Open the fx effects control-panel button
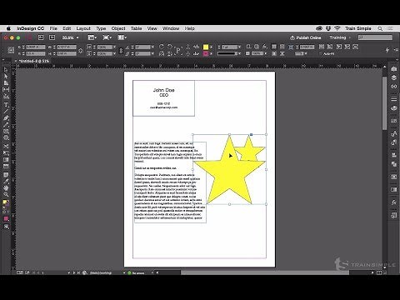The image size is (400, 300). 265,47
